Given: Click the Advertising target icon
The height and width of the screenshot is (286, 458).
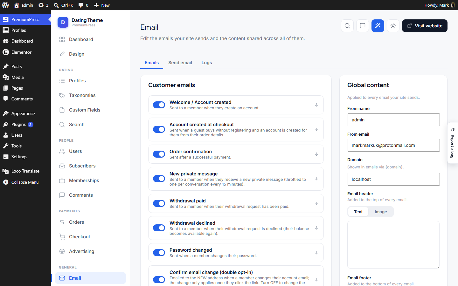Looking at the screenshot, I should click(x=62, y=251).
